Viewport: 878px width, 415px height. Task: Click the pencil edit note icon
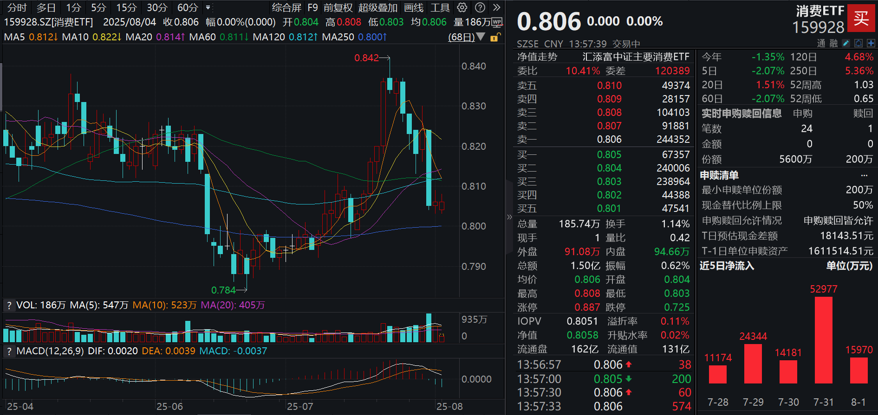pos(846,43)
